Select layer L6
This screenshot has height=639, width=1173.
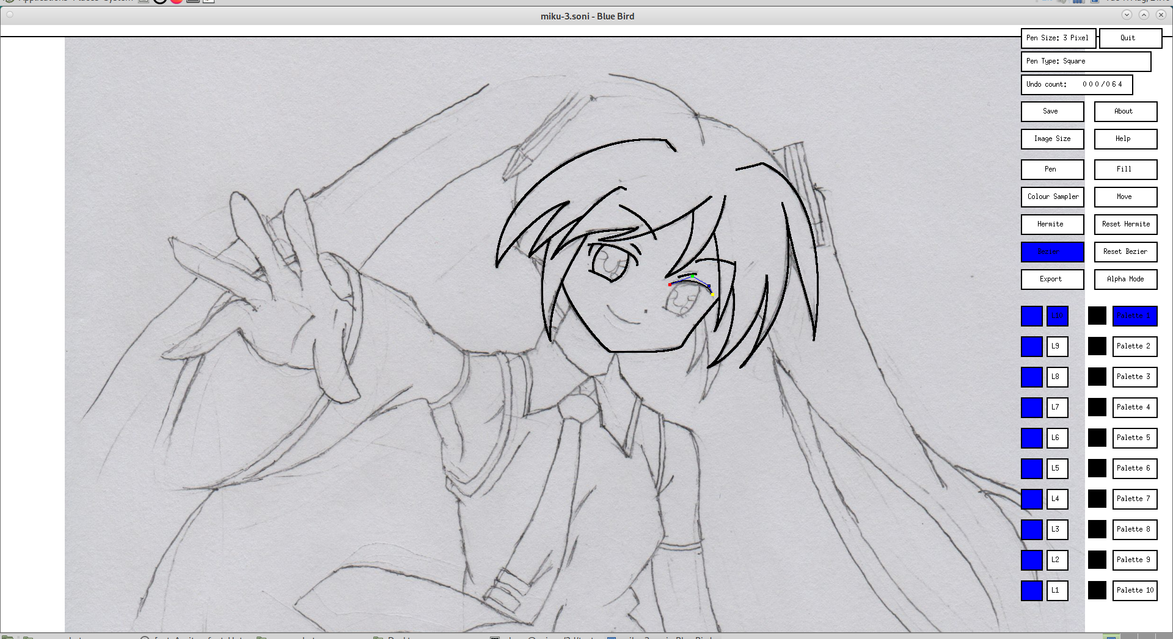tap(1058, 438)
